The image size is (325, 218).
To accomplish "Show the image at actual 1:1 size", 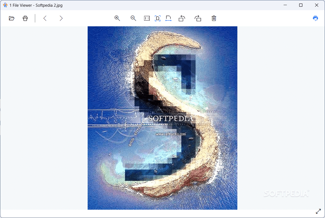I will (x=147, y=18).
